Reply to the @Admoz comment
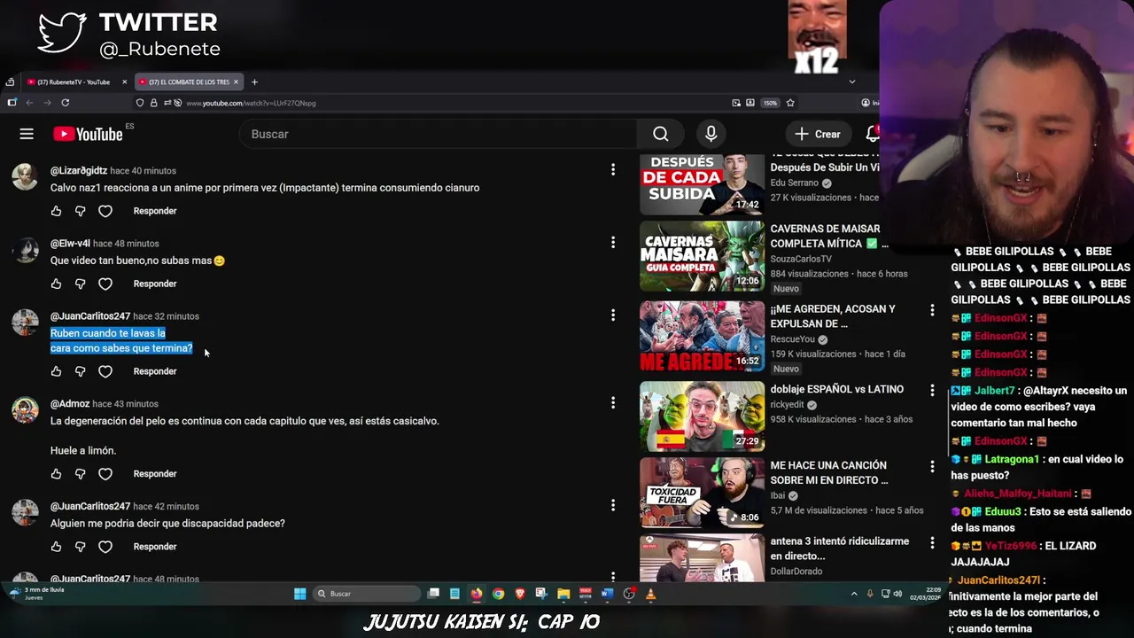This screenshot has height=638, width=1134. 155,474
